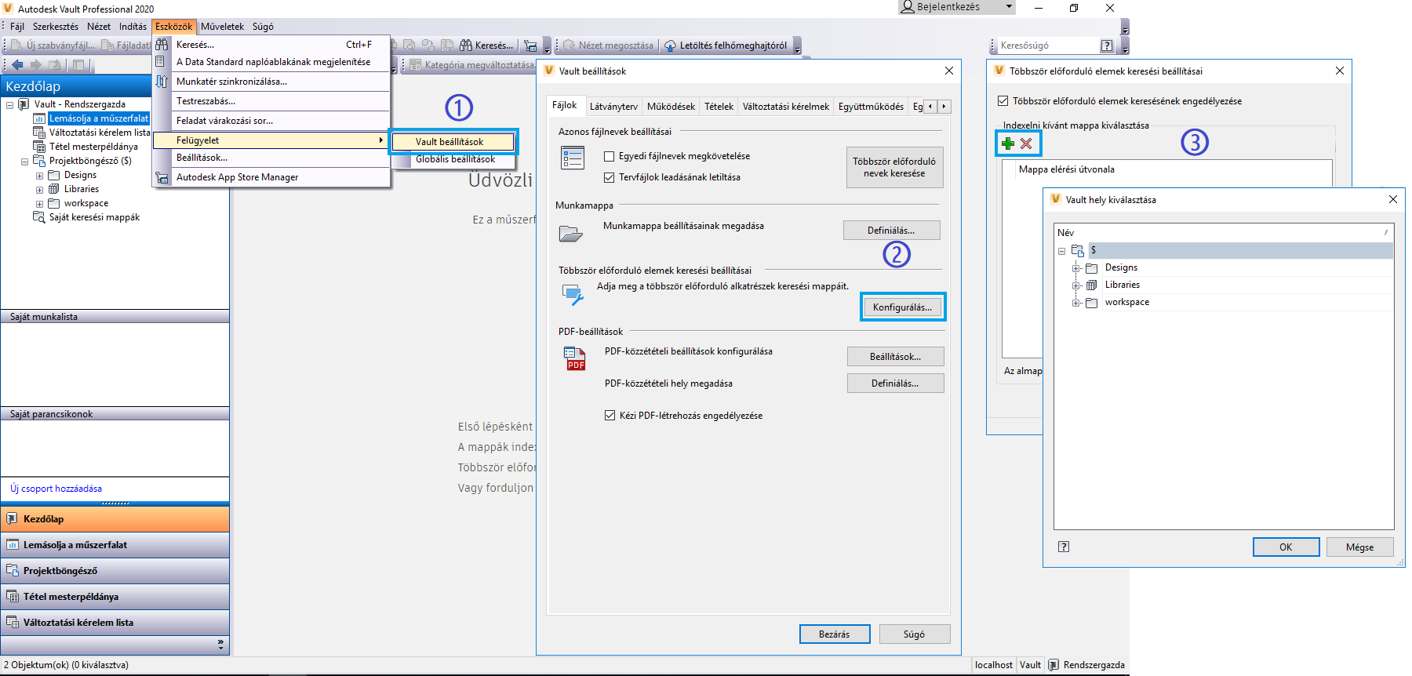Click the duplicate search icon beside Adja meg text
Screen dimensions: 1412x676
coord(573,294)
